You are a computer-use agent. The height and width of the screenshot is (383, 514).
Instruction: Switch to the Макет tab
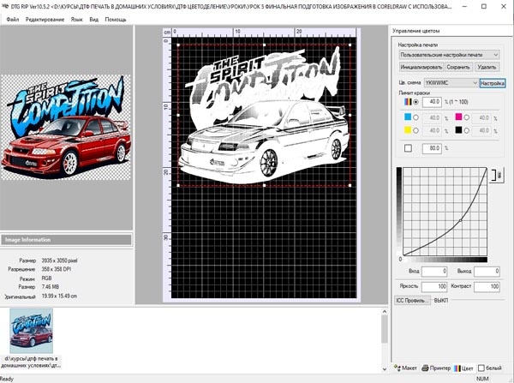pyautogui.click(x=405, y=368)
